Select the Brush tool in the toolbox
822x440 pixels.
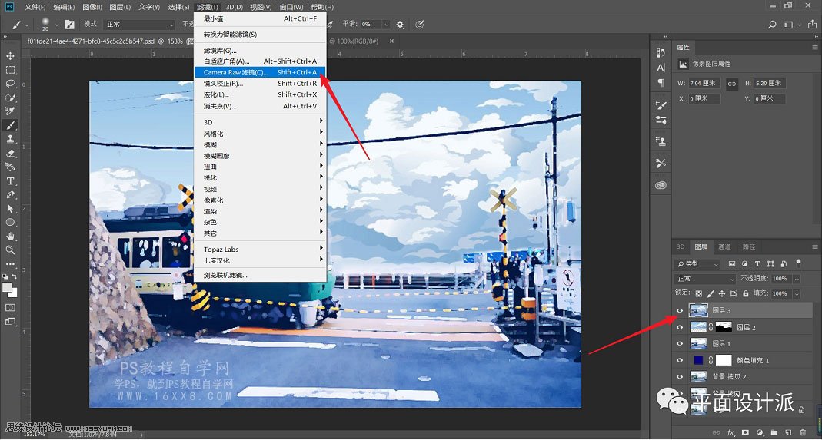click(x=10, y=125)
